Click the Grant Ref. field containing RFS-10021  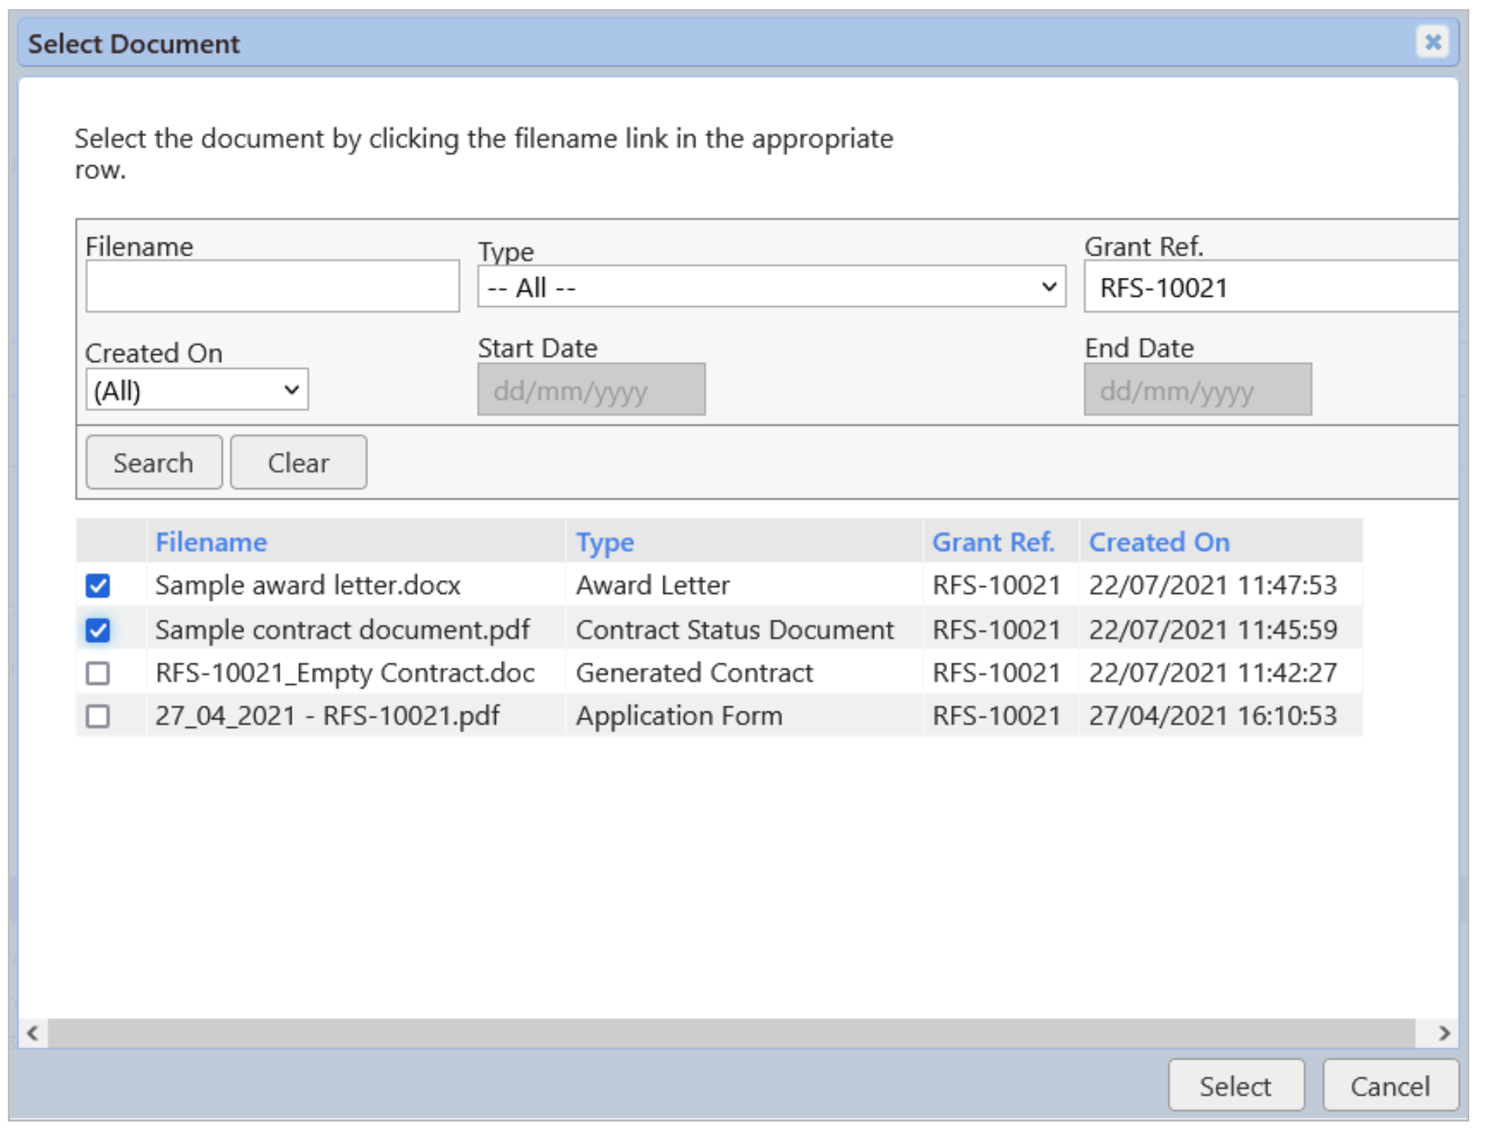[1270, 288]
